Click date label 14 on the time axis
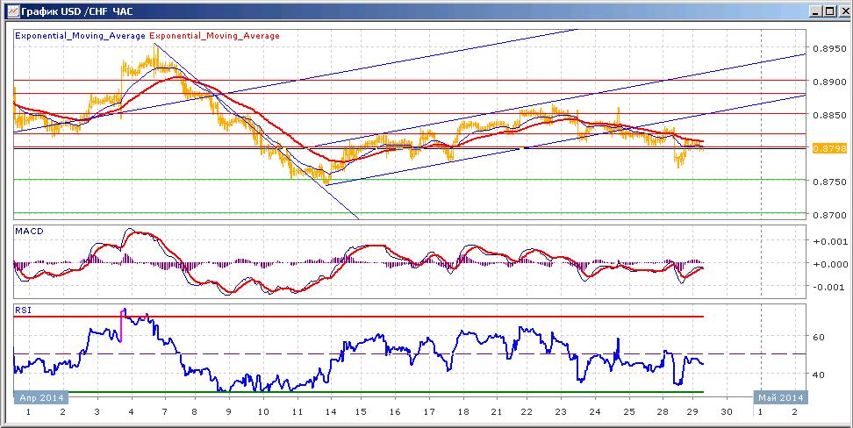This screenshot has height=428, width=853. pyautogui.click(x=330, y=412)
